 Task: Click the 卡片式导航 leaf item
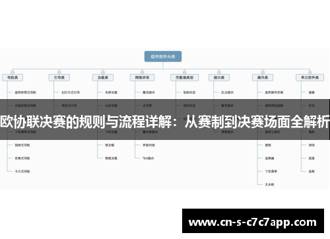[x=22, y=172]
